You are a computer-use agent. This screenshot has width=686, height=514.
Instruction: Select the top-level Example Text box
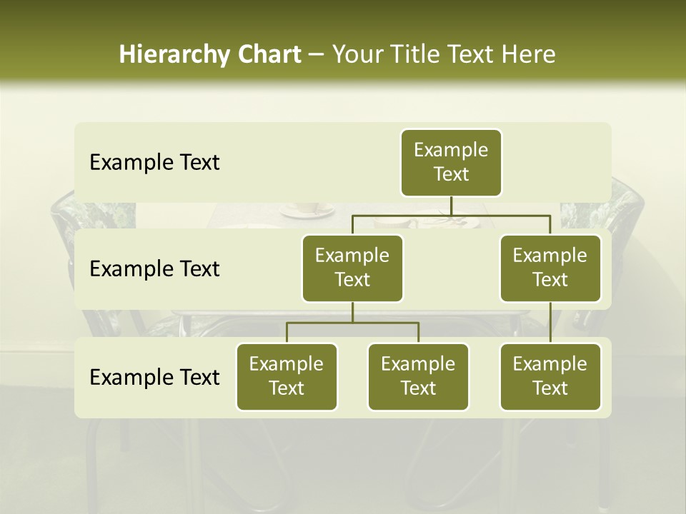(x=451, y=162)
